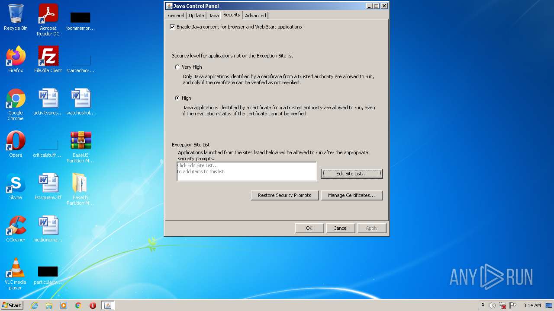Click the Show desktop button
The height and width of the screenshot is (311, 554).
click(x=550, y=305)
